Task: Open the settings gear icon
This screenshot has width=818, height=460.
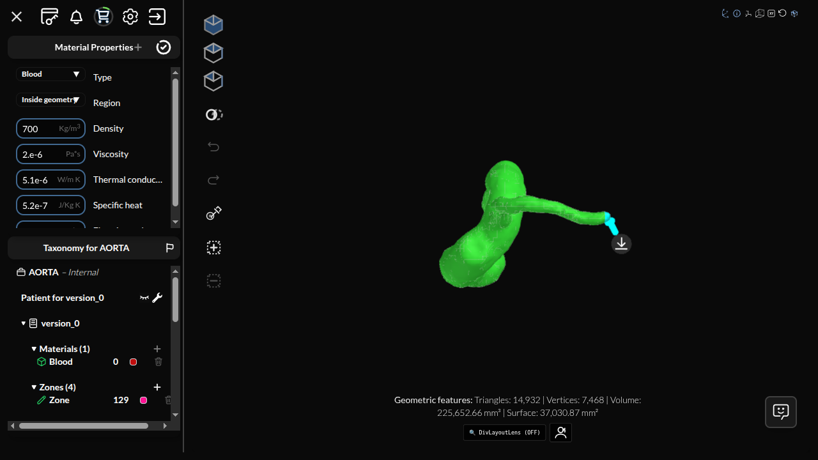Action: (130, 17)
